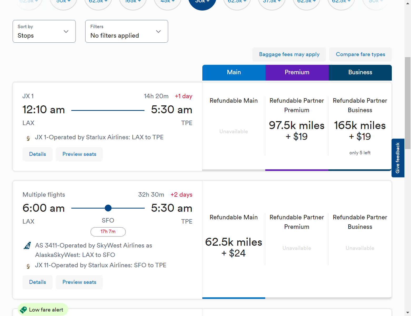
Task: View Details for the JX 1 flight
Action: [37, 154]
